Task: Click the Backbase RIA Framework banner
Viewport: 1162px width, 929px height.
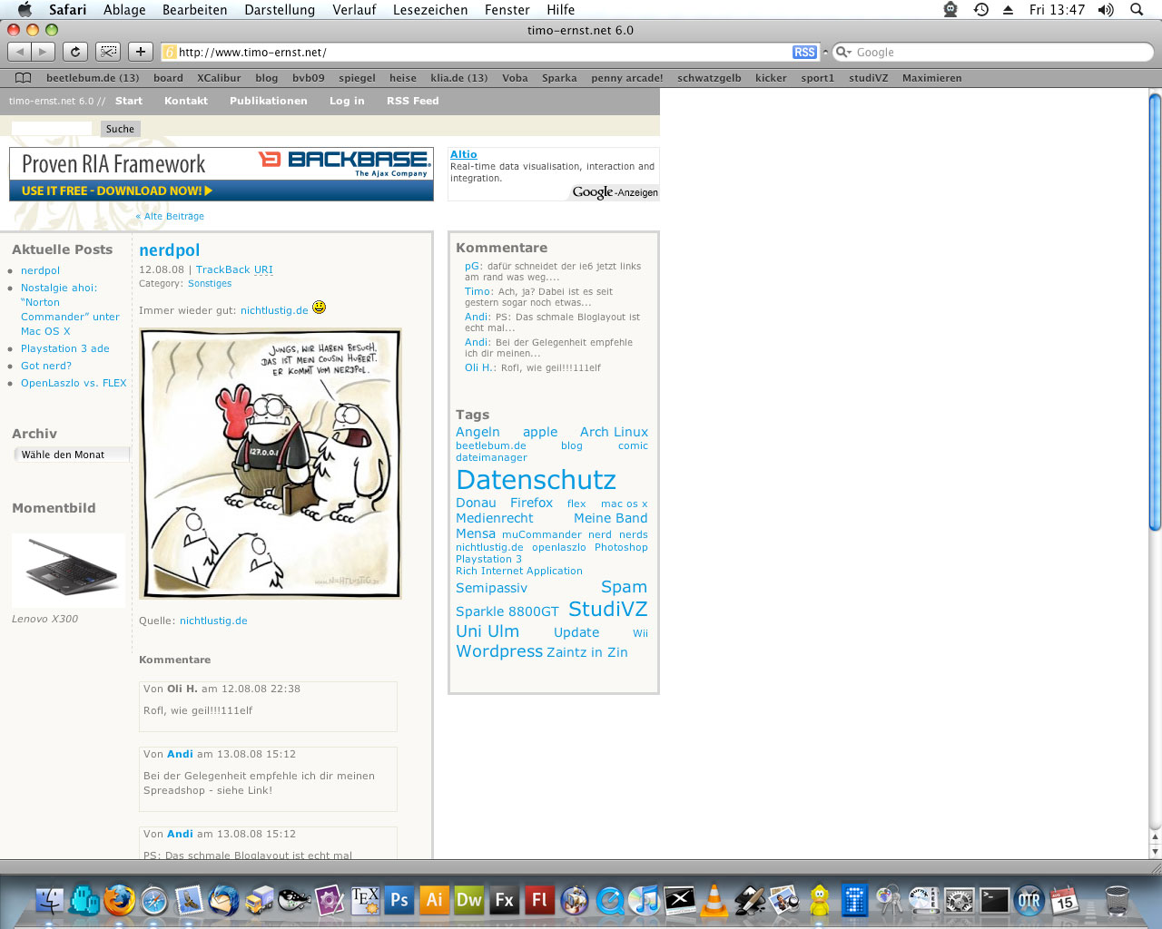Action: pyautogui.click(x=222, y=174)
